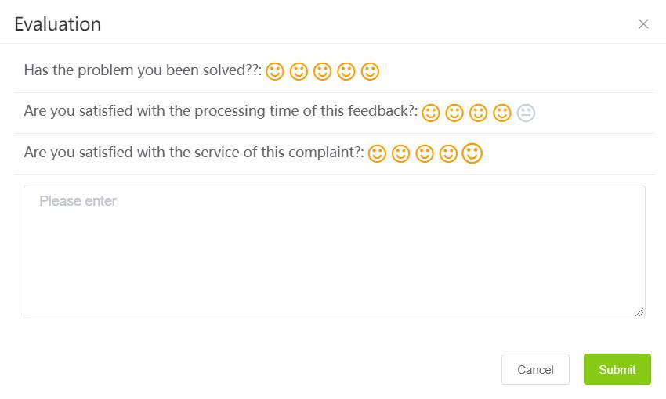Grab the text area resize handle corner
666x399 pixels.
(x=639, y=312)
